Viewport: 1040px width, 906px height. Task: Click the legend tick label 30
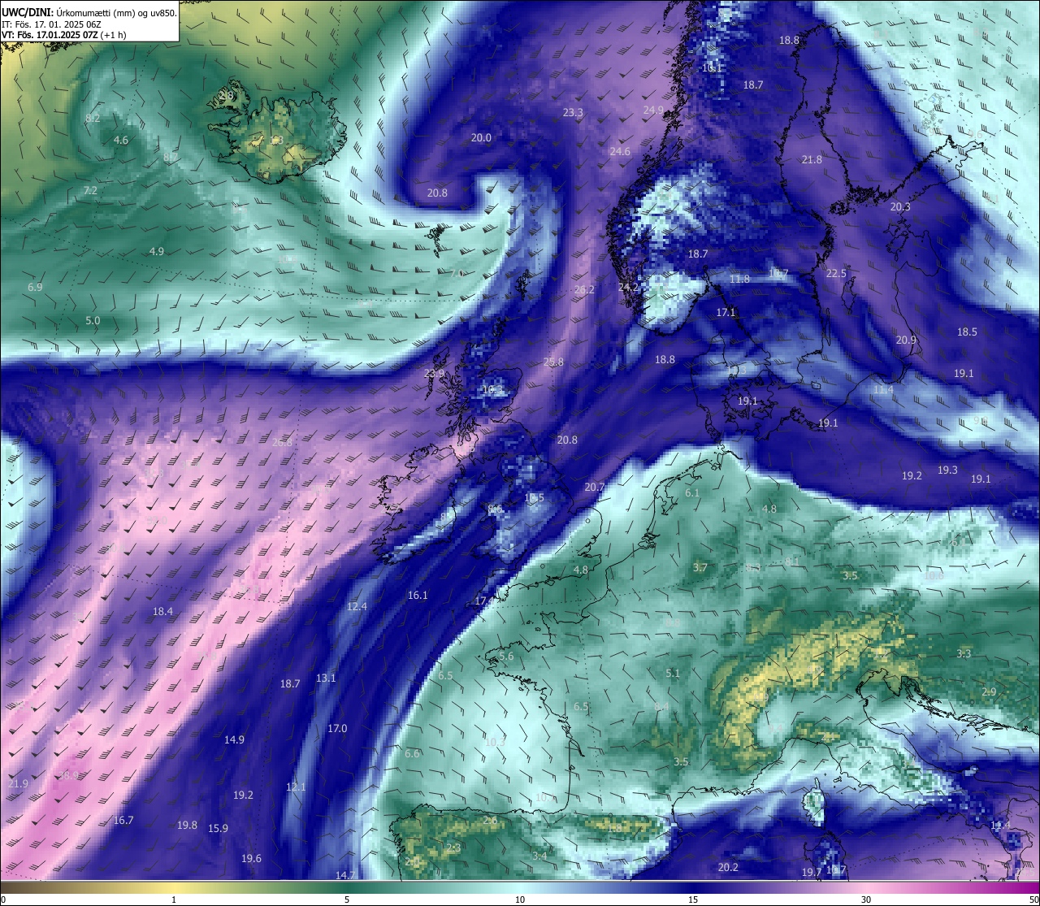pos(866,899)
